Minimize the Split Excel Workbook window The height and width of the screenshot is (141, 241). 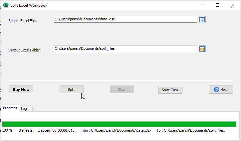pyautogui.click(x=202, y=5)
